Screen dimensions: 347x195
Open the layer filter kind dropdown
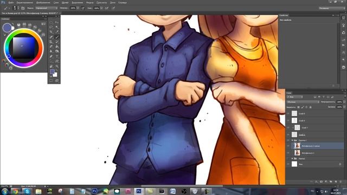point(295,97)
